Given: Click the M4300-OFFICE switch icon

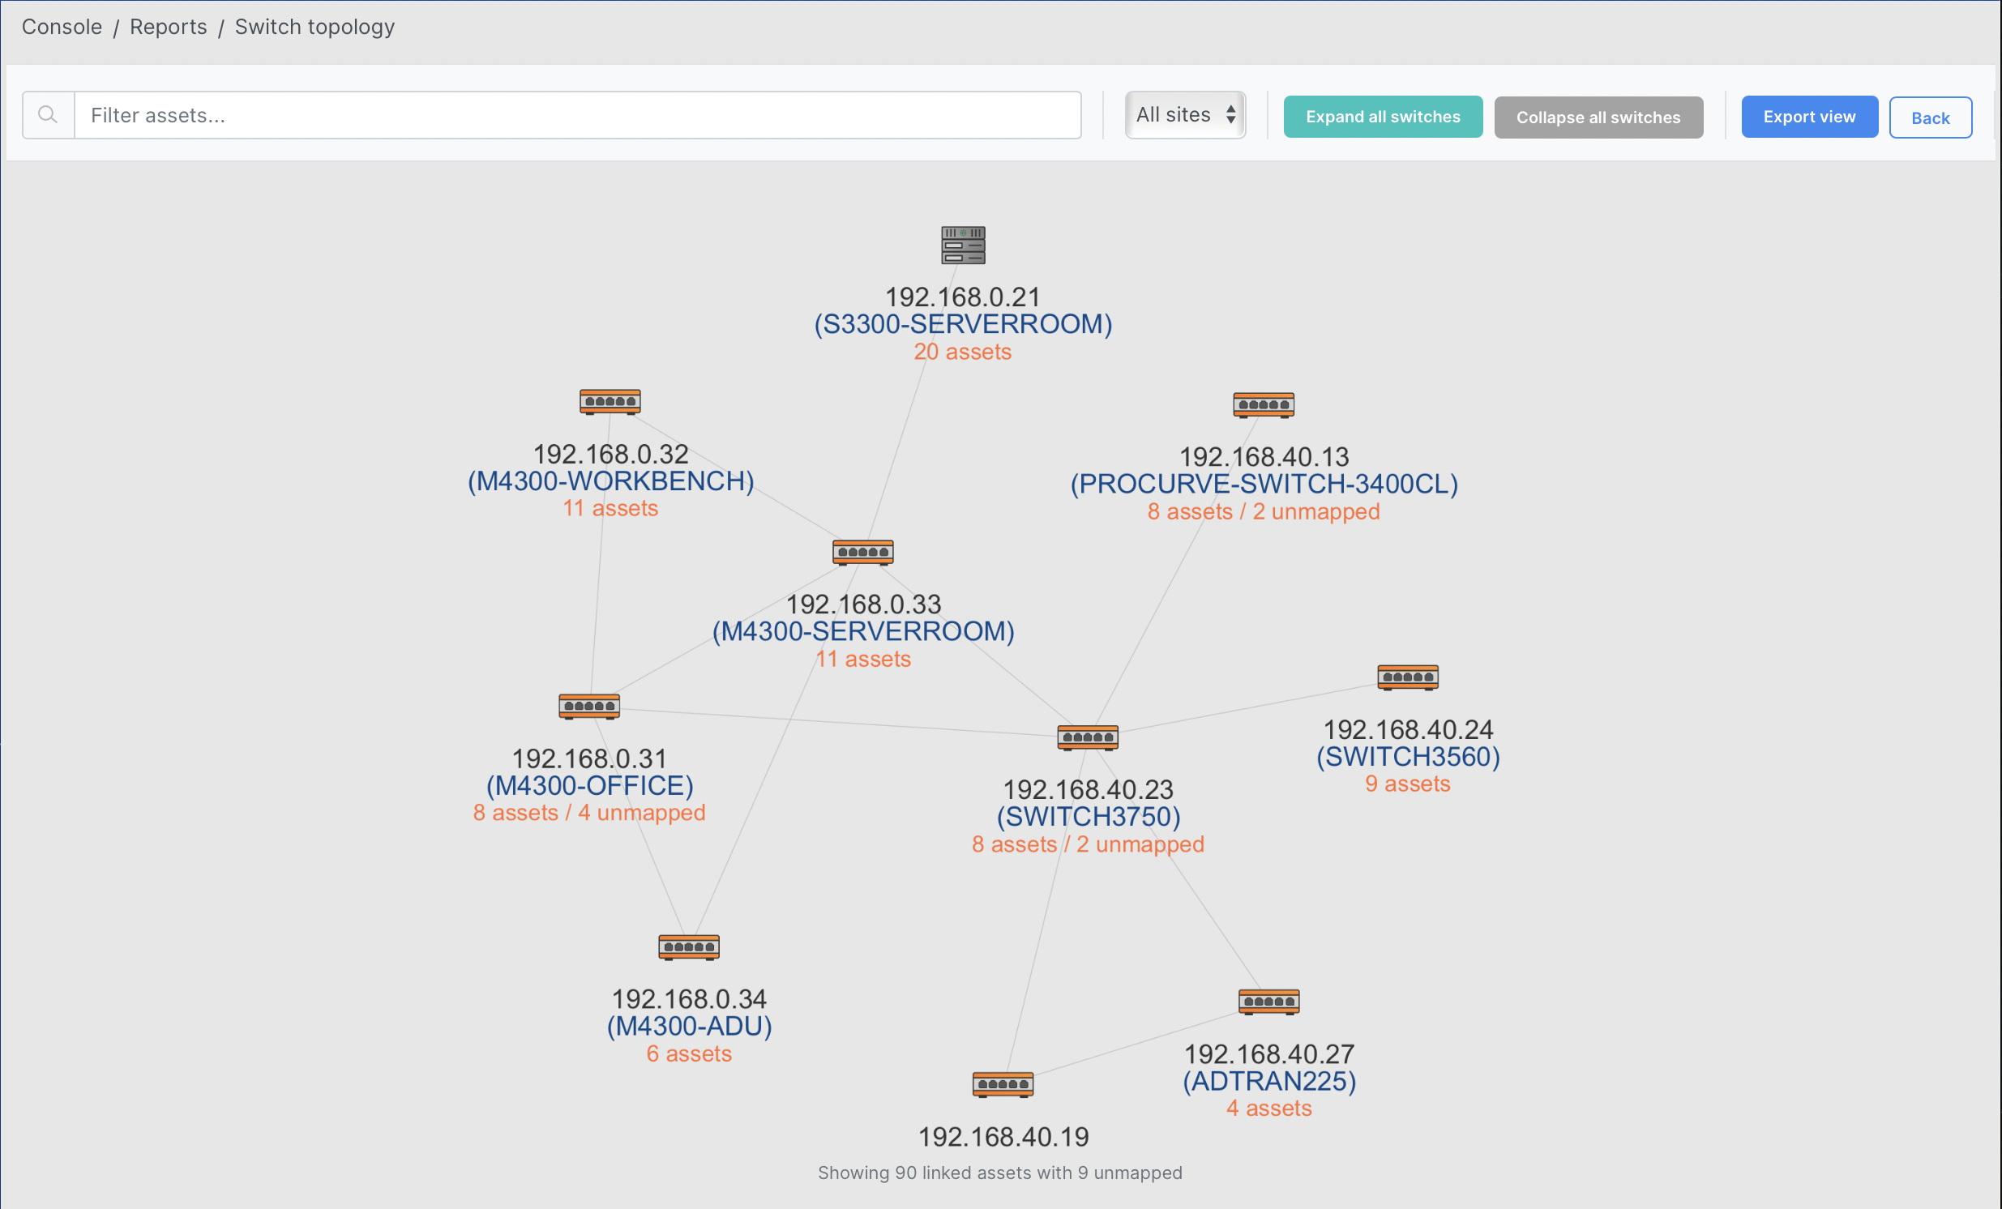Looking at the screenshot, I should coord(589,706).
